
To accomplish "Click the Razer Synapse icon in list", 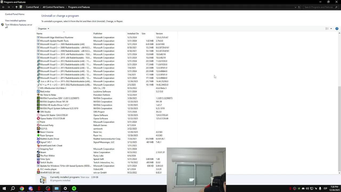I will click(x=38, y=135).
